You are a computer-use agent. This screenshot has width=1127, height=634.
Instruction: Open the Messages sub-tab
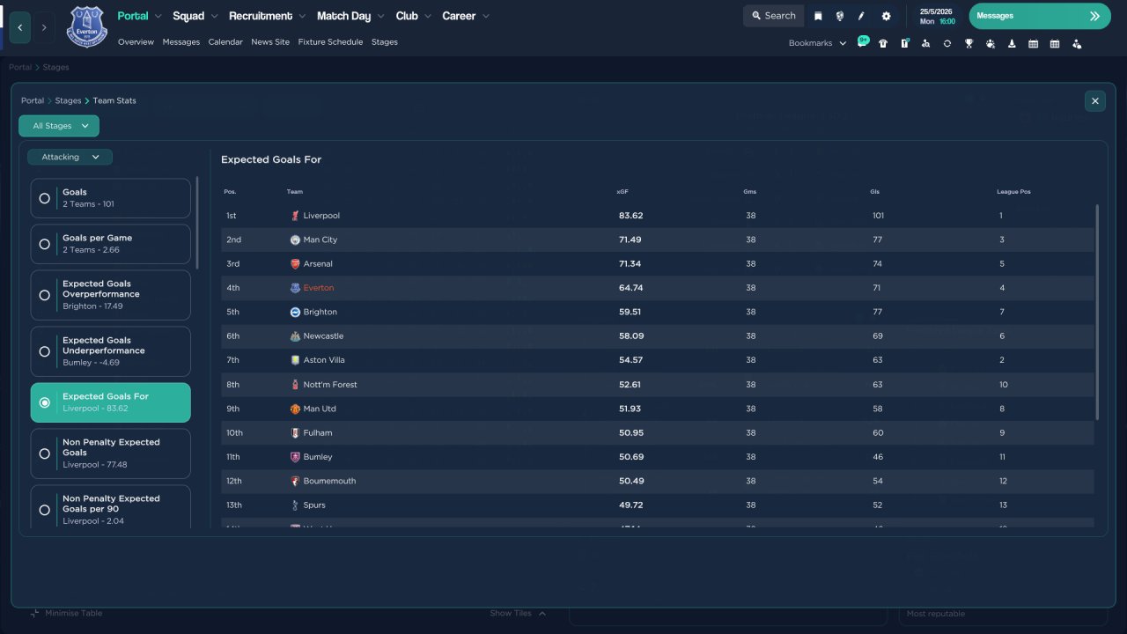click(180, 42)
